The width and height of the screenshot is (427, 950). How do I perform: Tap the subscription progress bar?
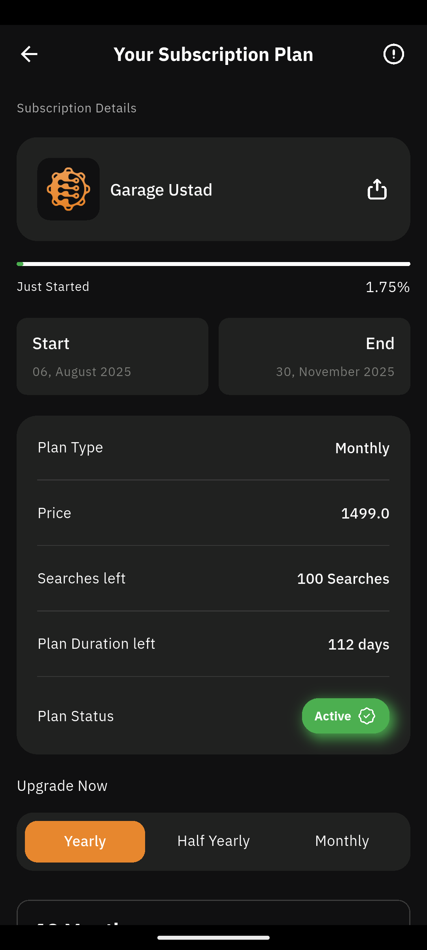click(213, 264)
